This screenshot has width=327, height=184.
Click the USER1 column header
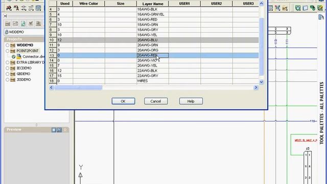pos(184,4)
